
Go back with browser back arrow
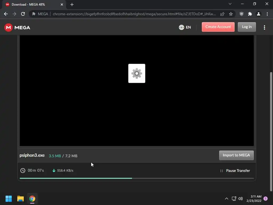(6, 14)
